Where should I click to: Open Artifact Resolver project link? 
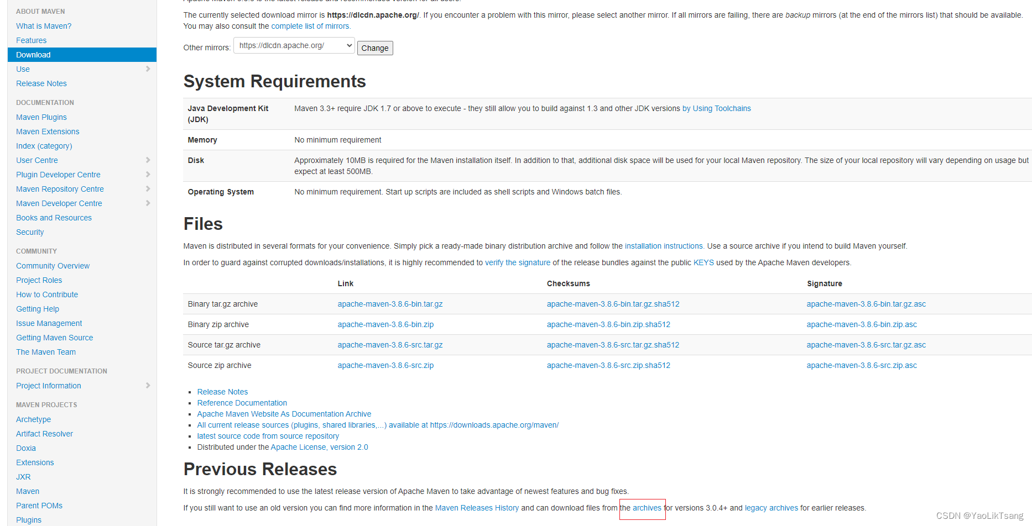click(45, 434)
